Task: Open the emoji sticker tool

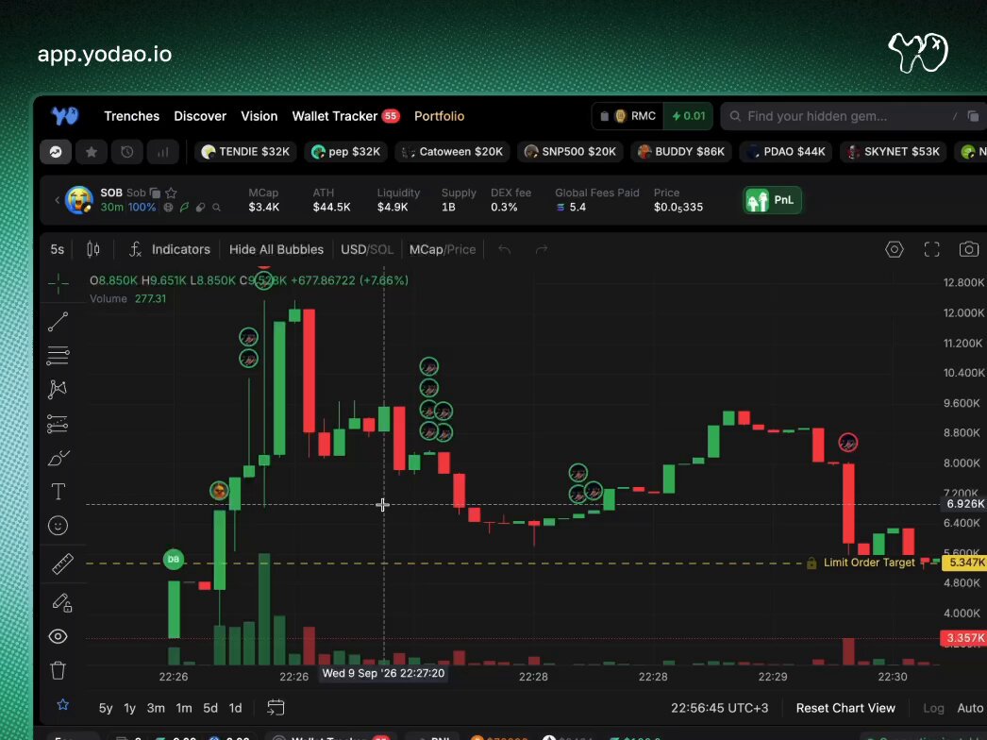Action: 58,525
